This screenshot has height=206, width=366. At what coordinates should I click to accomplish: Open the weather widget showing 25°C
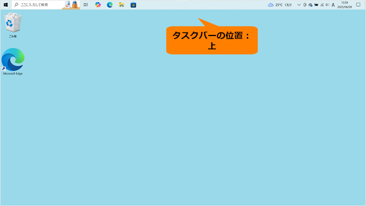pos(280,5)
